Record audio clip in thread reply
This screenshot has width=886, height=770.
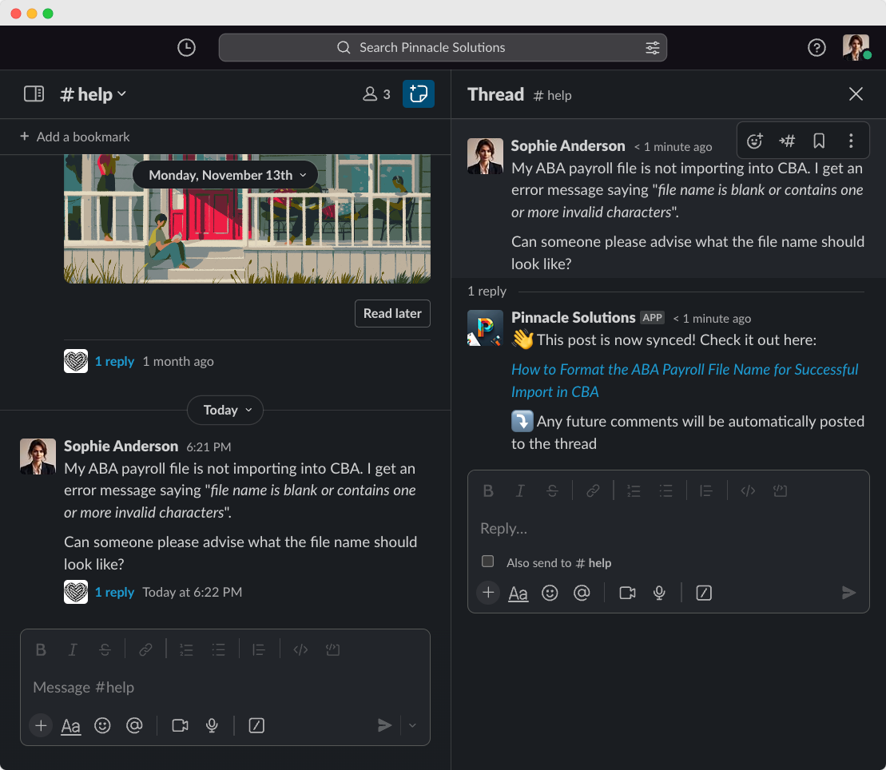659,593
